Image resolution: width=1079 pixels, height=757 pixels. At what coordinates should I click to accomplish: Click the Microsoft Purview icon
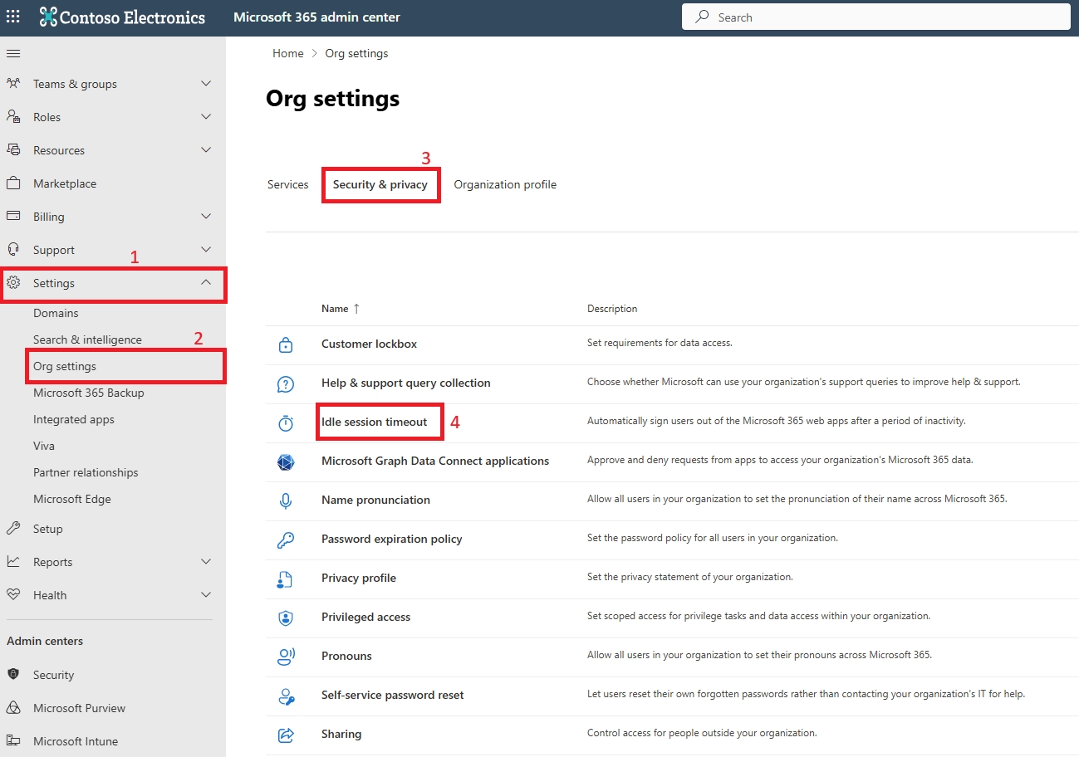coord(13,708)
